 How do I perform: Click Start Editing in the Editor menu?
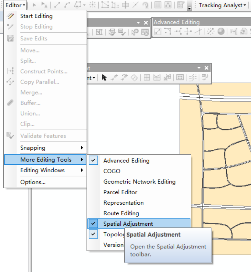coord(36,16)
